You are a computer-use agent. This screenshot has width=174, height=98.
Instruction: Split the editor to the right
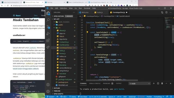click(166, 13)
